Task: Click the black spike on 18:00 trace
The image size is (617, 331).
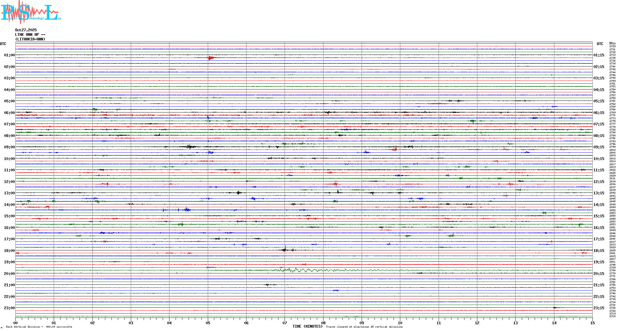Action: point(285,249)
